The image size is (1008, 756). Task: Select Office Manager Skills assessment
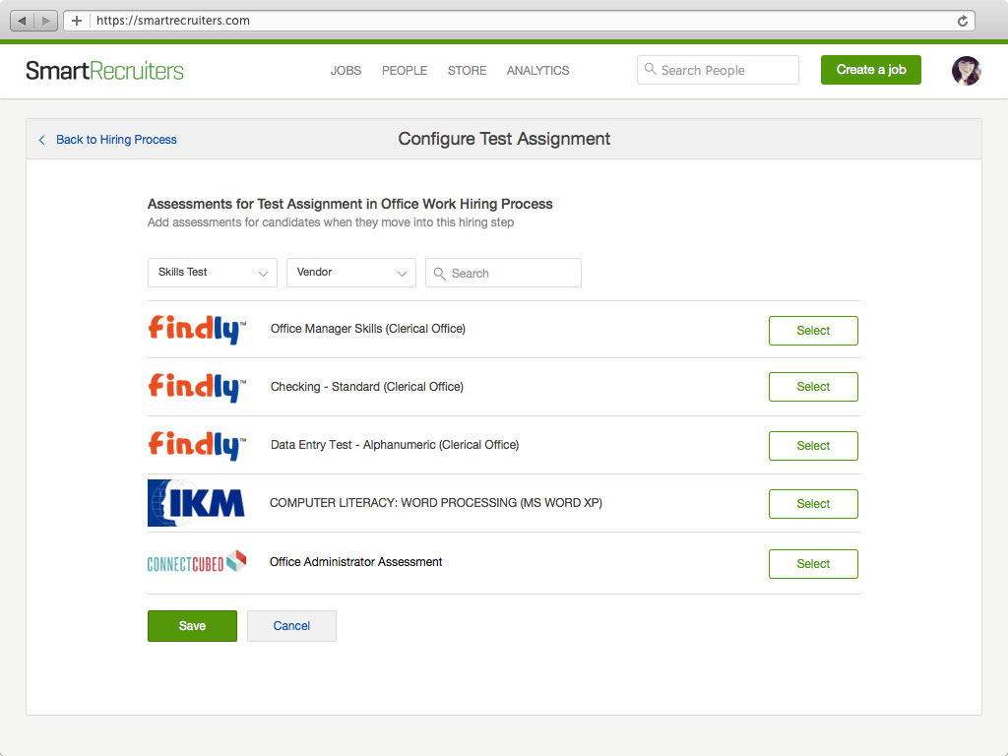pyautogui.click(x=812, y=331)
